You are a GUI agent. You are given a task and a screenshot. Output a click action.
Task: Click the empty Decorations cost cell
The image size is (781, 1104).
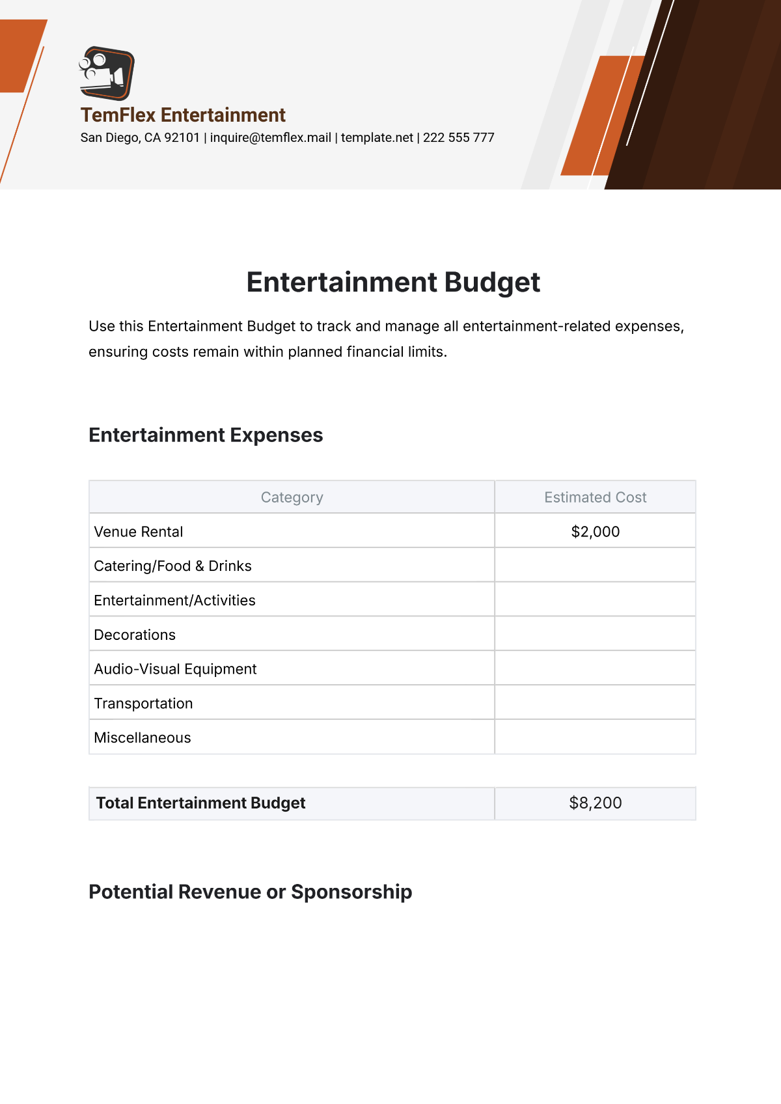[x=595, y=634]
